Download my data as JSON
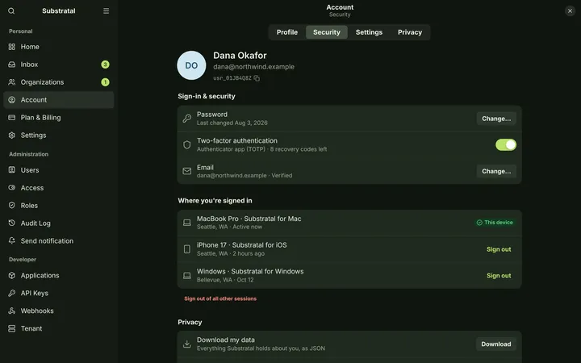This screenshot has width=581, height=363. click(x=496, y=344)
